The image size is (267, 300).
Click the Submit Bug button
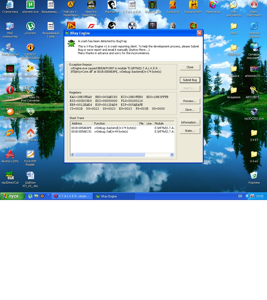tap(190, 80)
